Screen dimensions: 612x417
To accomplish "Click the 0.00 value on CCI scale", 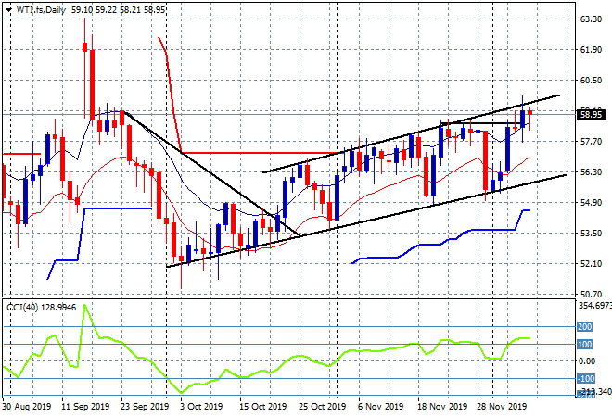I will coord(587,361).
